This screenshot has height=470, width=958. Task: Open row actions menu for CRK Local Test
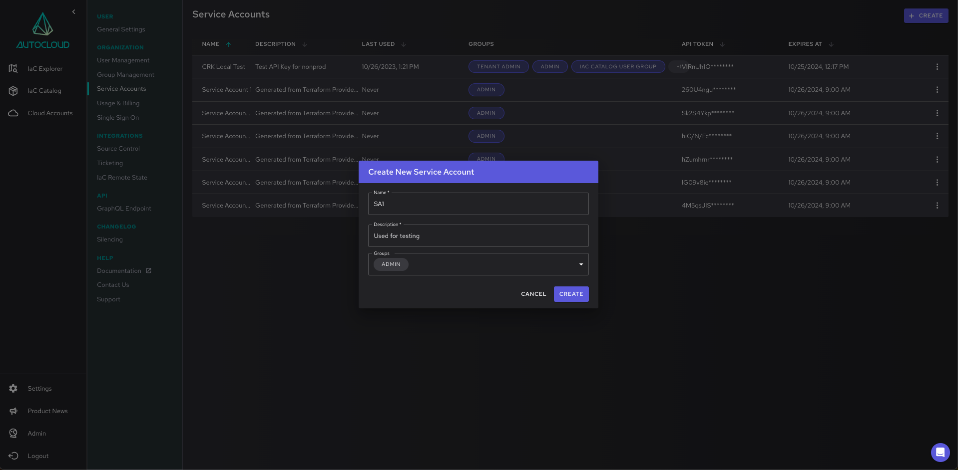937,67
